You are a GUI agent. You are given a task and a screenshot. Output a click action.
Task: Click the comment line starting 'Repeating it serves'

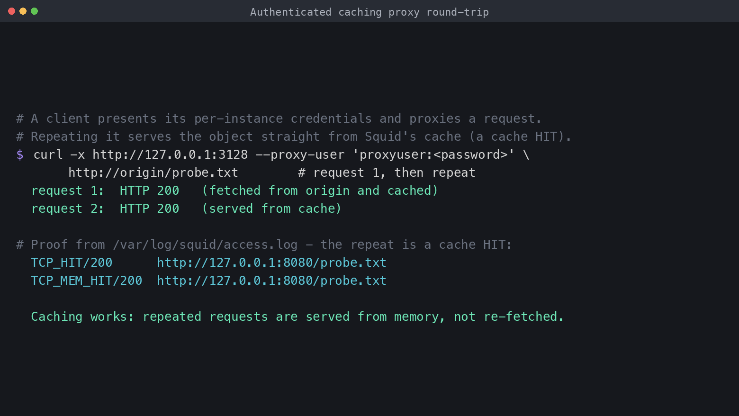[x=294, y=136]
